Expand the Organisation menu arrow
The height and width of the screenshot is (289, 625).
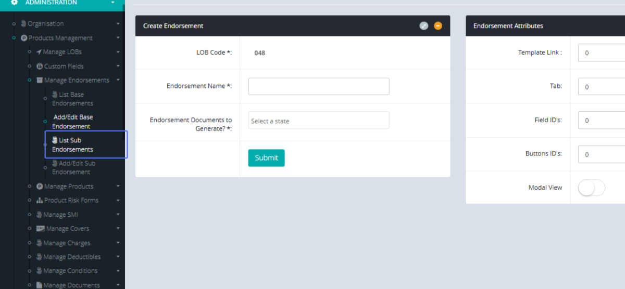click(118, 24)
